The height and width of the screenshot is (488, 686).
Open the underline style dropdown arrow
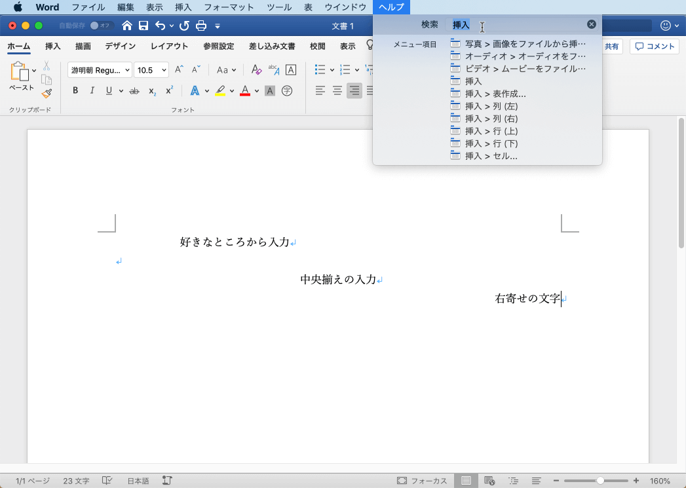[x=121, y=92]
